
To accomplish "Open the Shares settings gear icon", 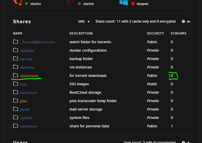I will tap(183, 21).
